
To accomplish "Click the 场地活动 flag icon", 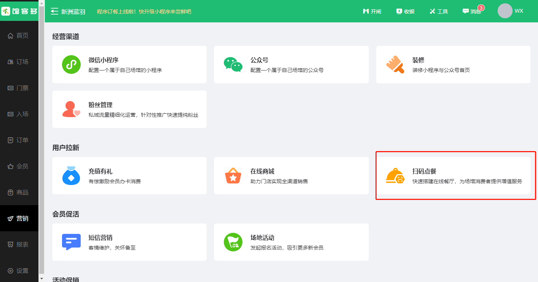I will click(x=233, y=242).
